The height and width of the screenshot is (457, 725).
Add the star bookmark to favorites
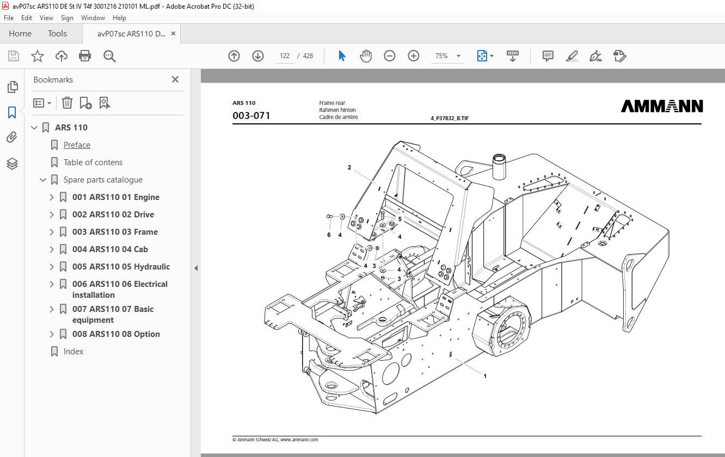click(38, 56)
